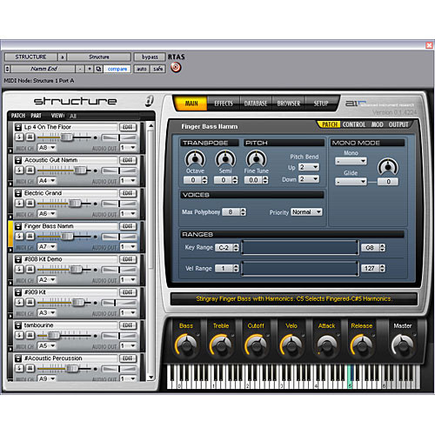435x435 pixels.
Task: Open MIDI channel dropdown showing A8
Action: [x=47, y=148]
